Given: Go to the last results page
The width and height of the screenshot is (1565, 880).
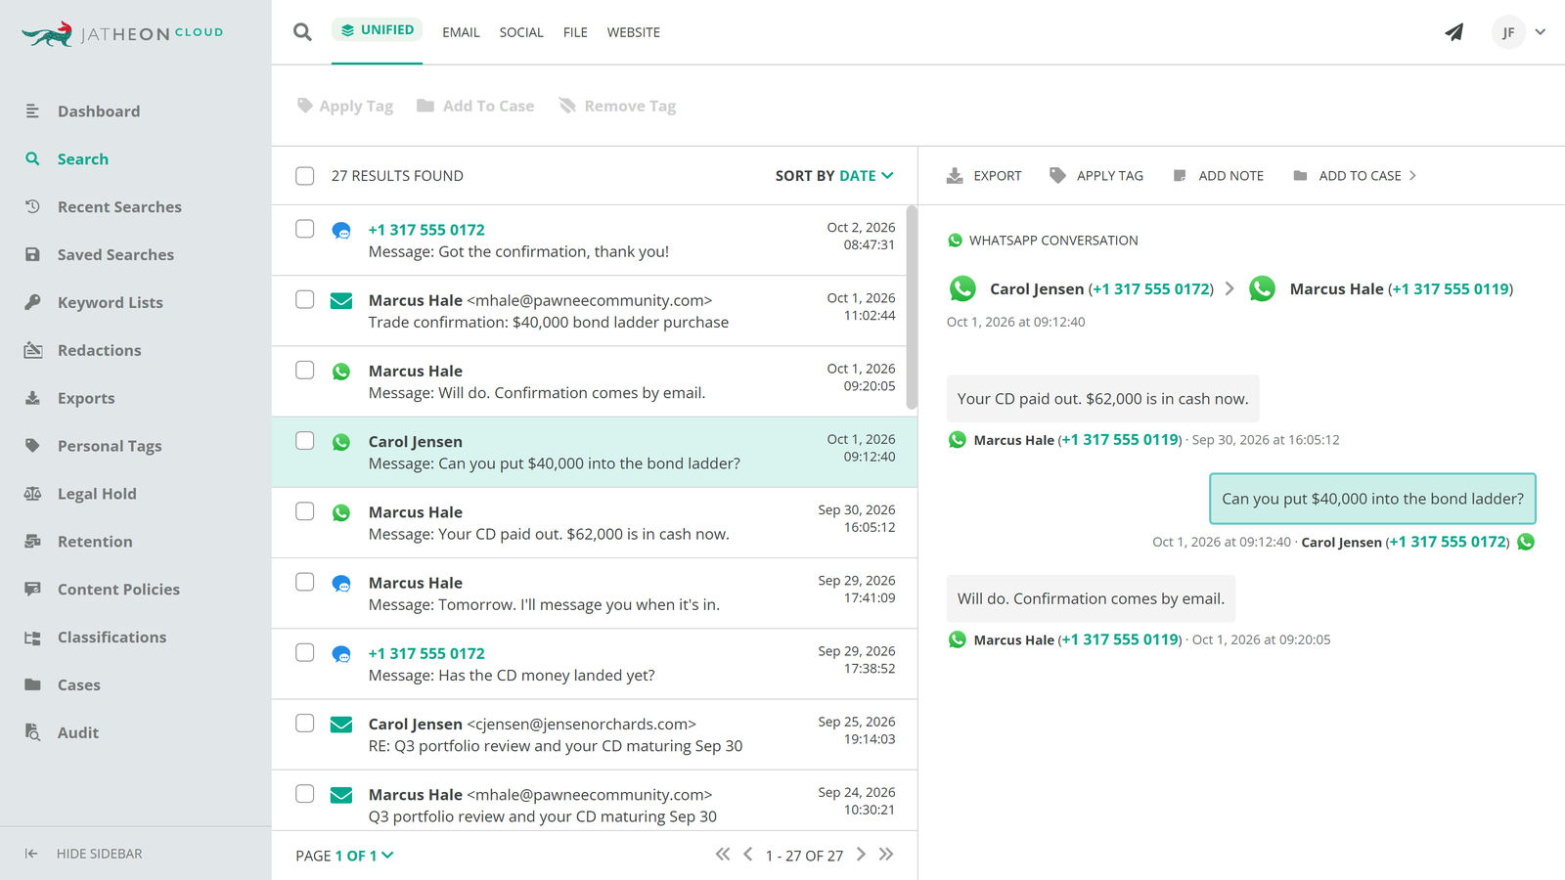Looking at the screenshot, I should point(886,855).
